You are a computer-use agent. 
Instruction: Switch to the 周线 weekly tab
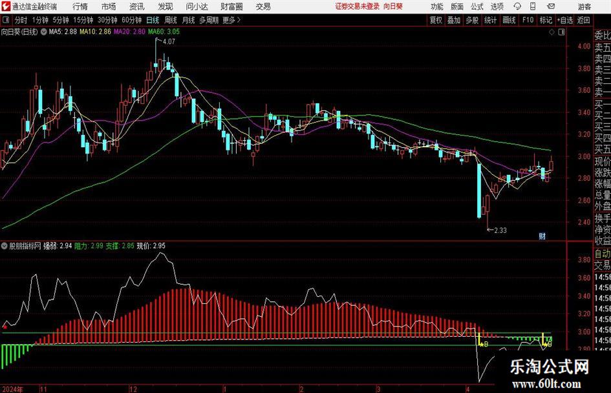point(171,20)
